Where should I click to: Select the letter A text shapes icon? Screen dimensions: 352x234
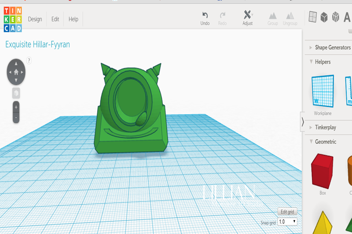[x=347, y=17]
